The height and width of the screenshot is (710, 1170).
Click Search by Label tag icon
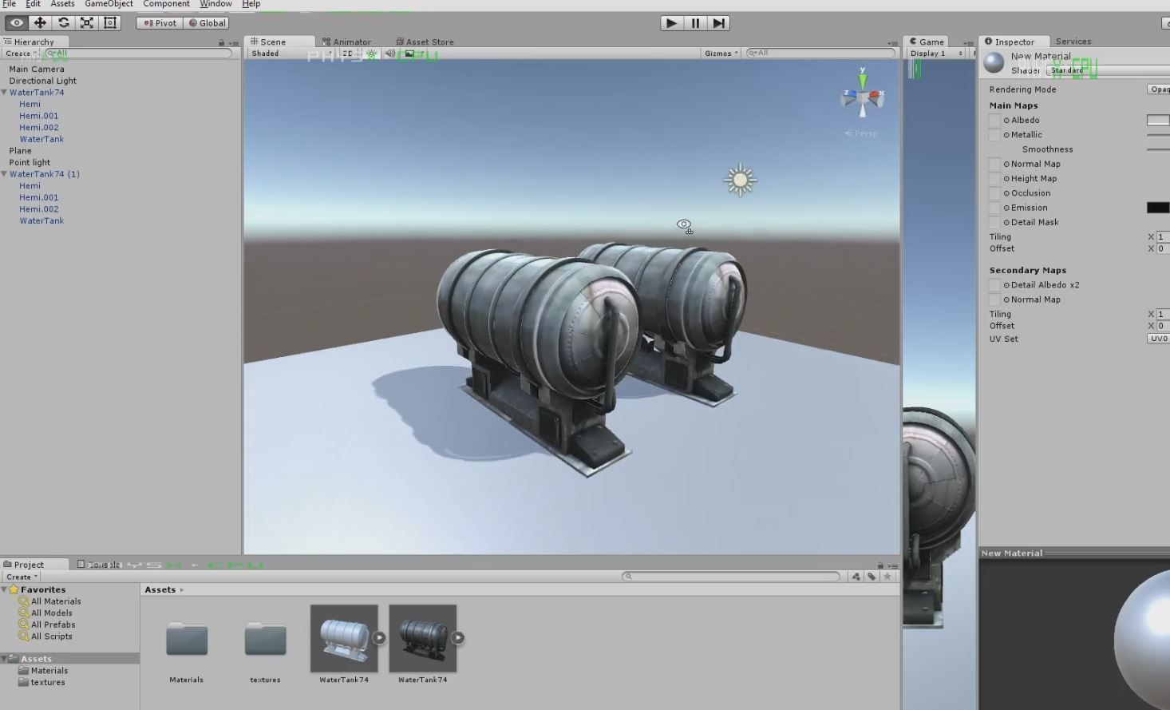tap(872, 577)
